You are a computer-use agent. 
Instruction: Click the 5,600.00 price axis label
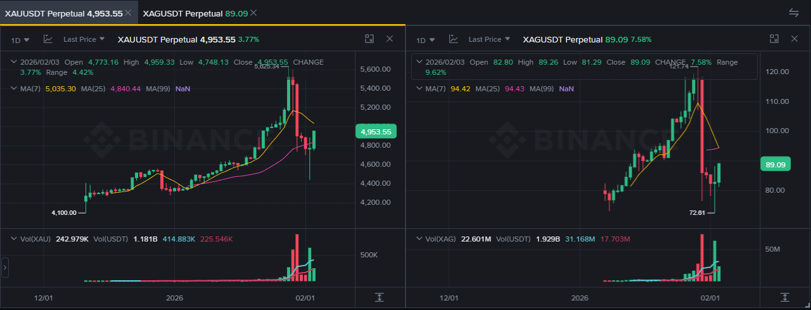pos(374,69)
